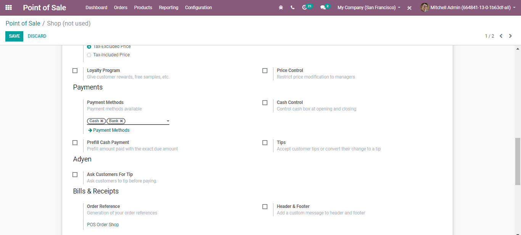
Task: Click the Adyen section heading
Action: 82,159
